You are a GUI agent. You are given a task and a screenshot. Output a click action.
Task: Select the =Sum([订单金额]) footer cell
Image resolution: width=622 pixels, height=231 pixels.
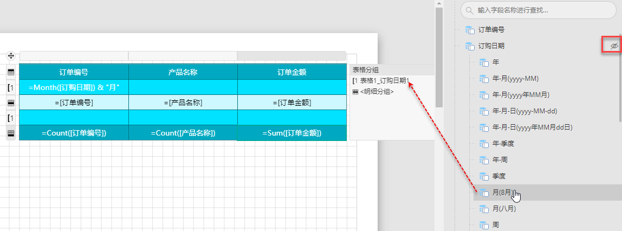[x=292, y=133]
